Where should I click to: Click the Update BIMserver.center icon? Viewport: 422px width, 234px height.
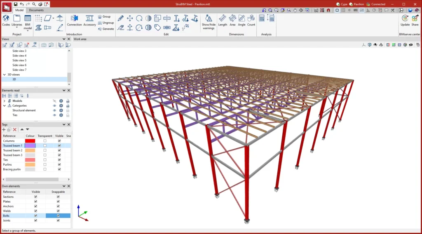[x=405, y=19]
